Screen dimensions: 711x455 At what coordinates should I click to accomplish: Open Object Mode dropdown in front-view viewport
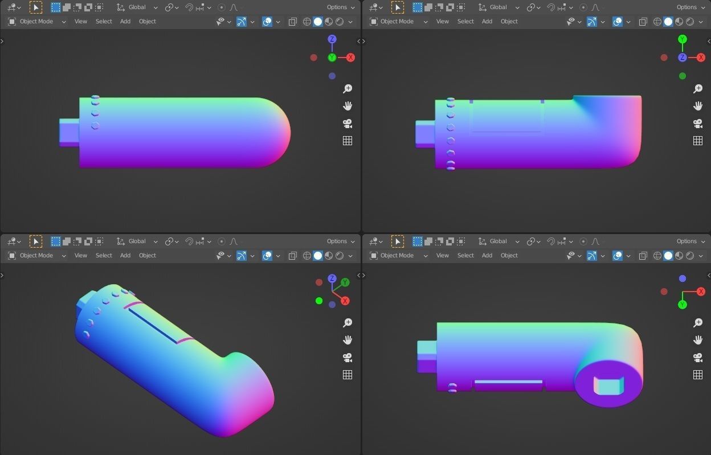(x=36, y=22)
